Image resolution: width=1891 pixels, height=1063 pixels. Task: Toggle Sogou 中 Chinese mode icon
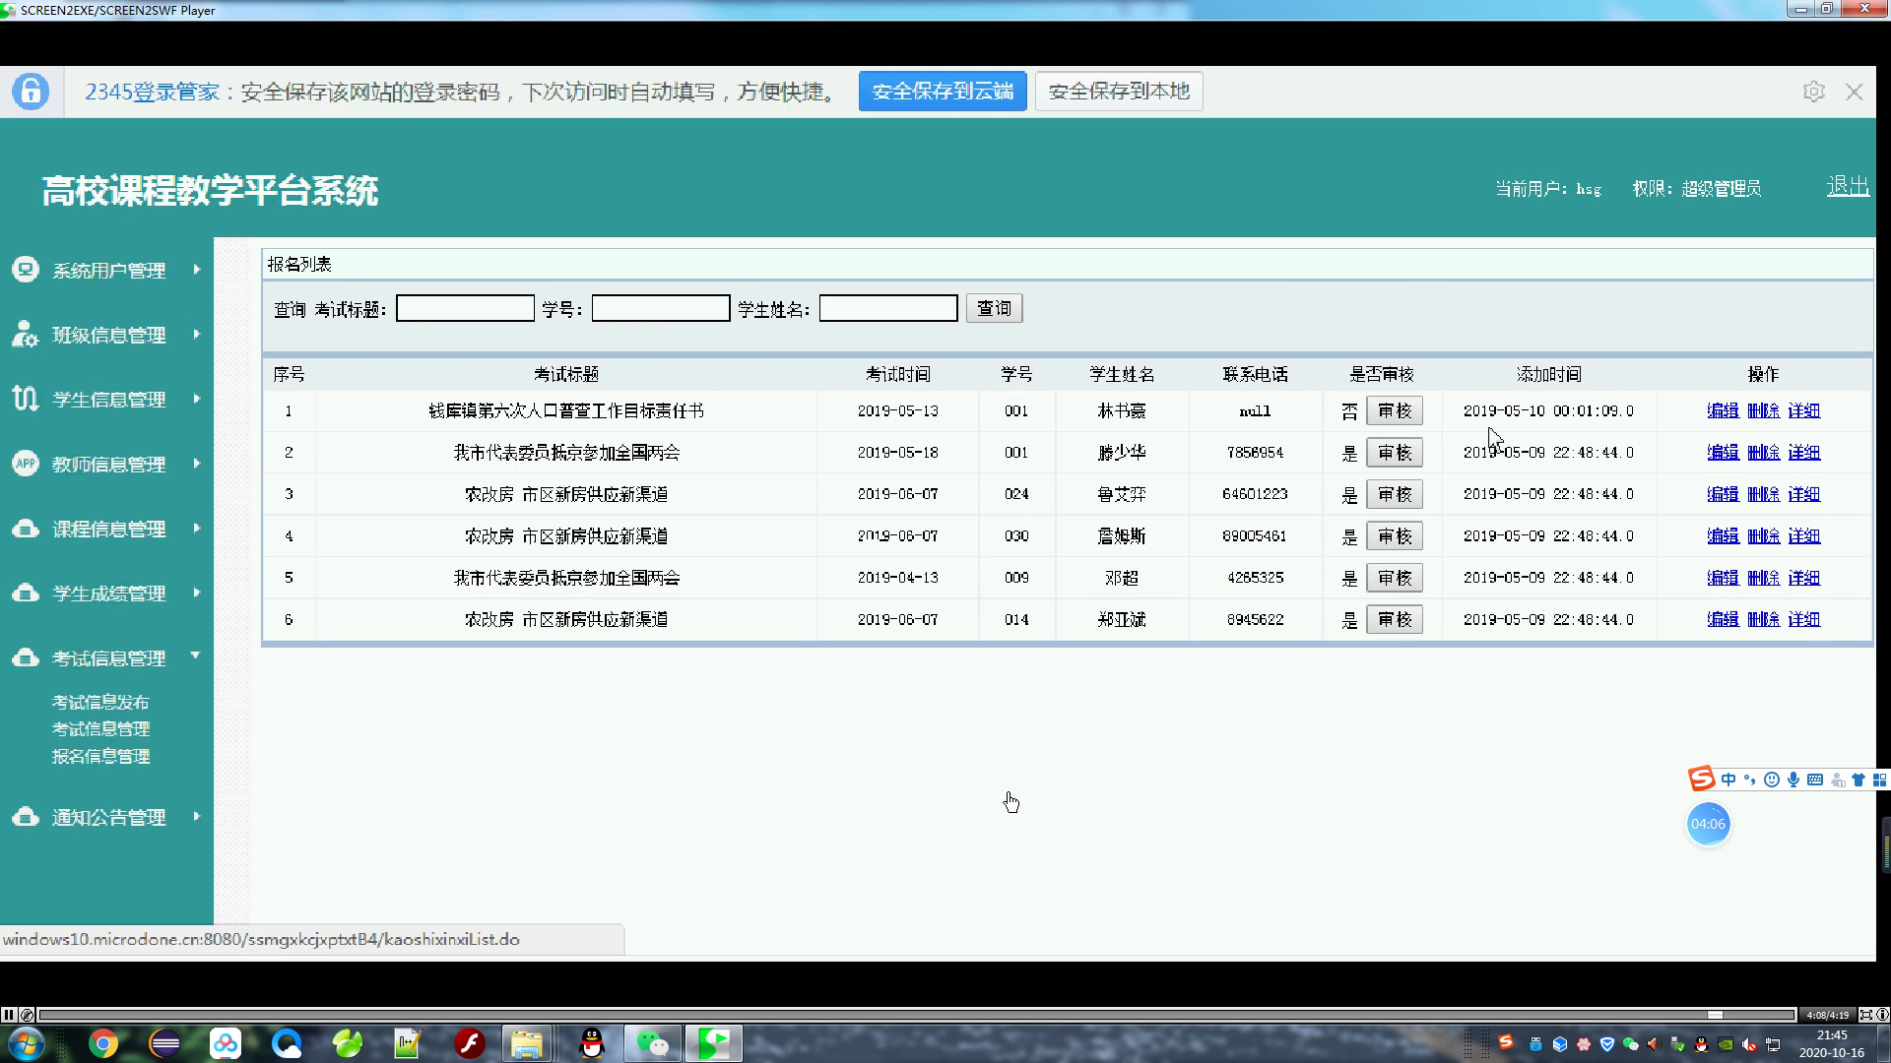point(1728,780)
